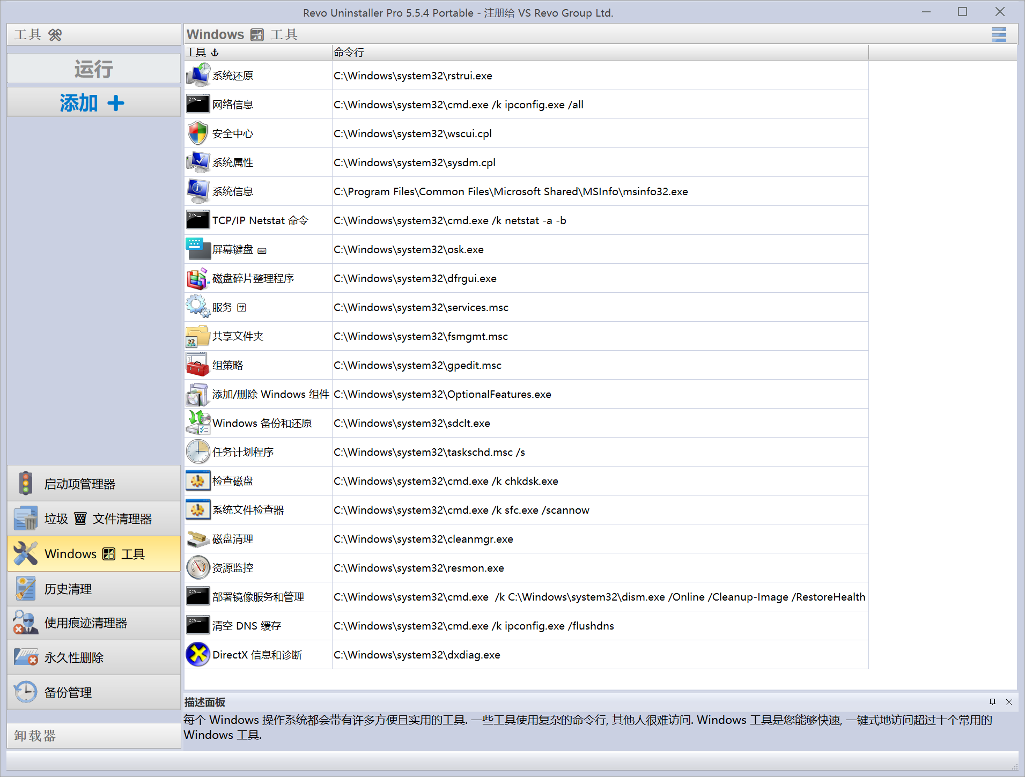This screenshot has height=777, width=1025.
Task: Select the fsmgmt.msc command cell
Action: point(600,336)
